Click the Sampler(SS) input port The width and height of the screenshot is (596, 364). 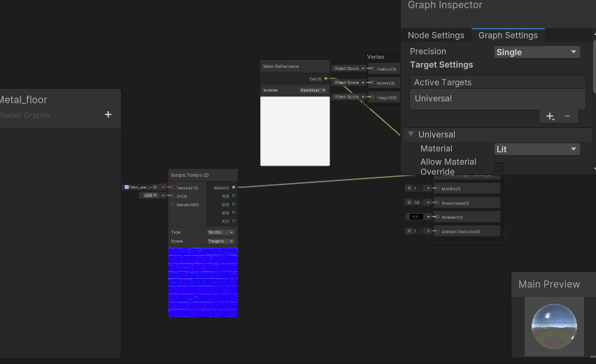pos(172,204)
